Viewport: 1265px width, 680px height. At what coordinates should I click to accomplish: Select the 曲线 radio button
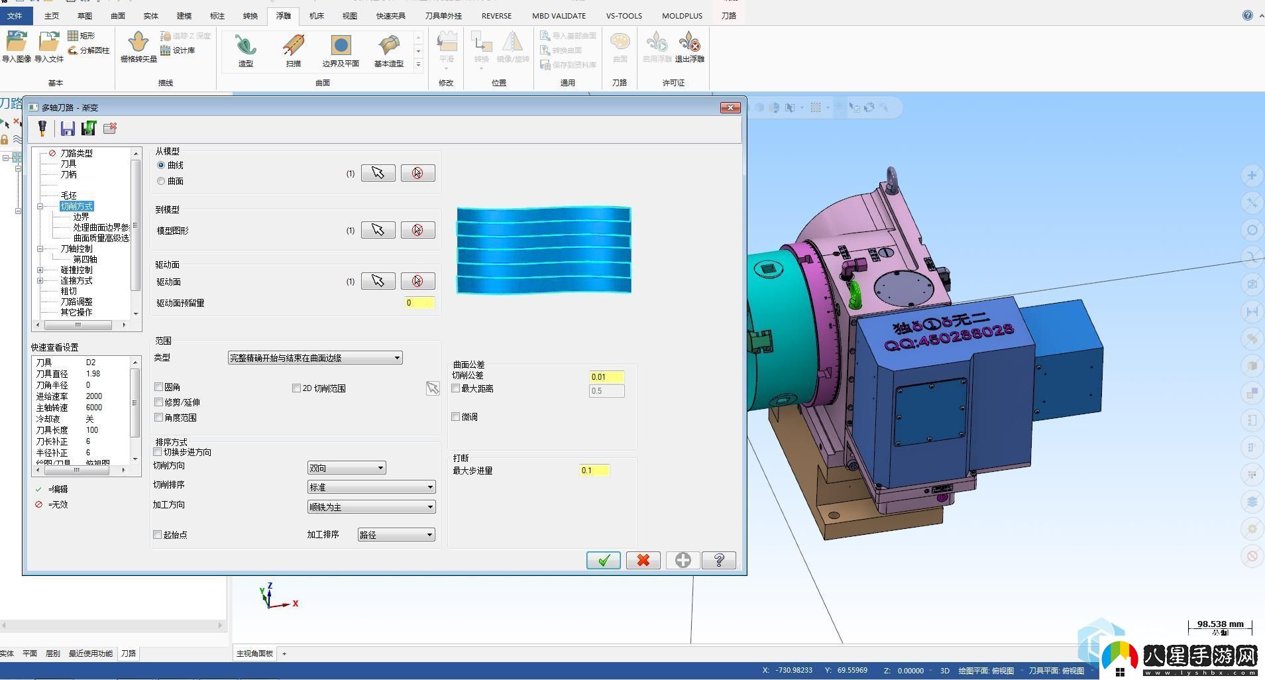[x=161, y=165]
